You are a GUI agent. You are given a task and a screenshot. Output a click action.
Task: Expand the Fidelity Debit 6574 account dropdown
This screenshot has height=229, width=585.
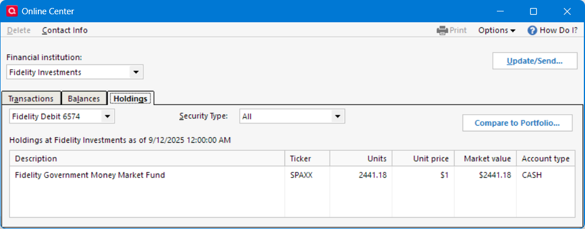point(108,116)
